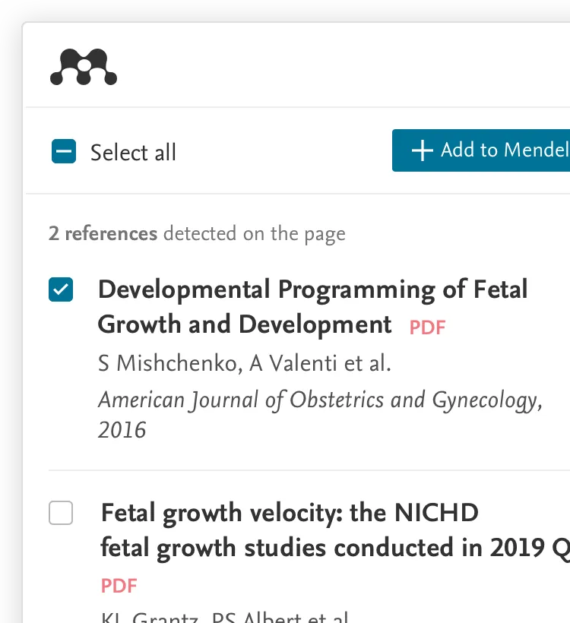Click the bold 2 references count

tap(103, 233)
